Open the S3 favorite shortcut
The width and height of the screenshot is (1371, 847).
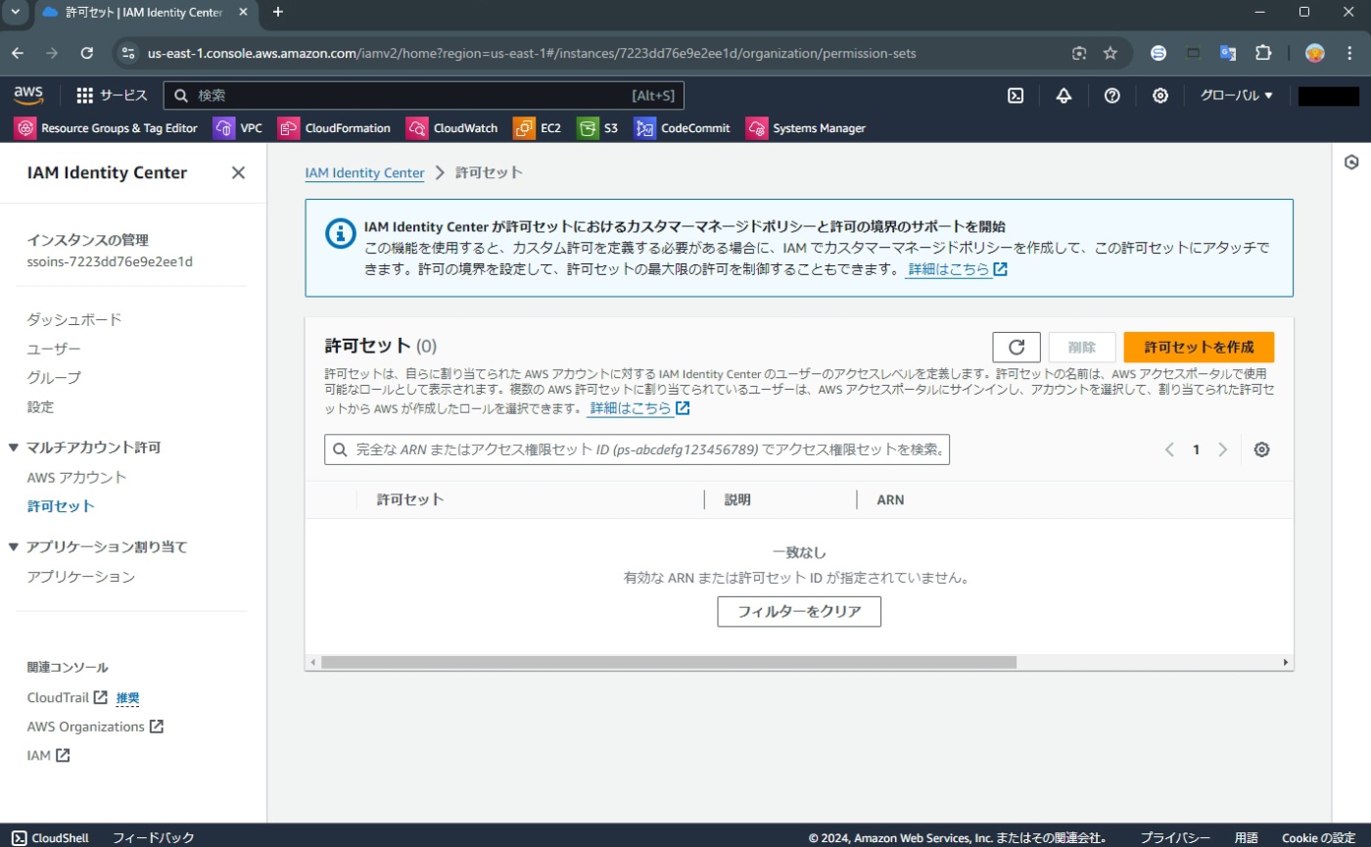point(597,127)
